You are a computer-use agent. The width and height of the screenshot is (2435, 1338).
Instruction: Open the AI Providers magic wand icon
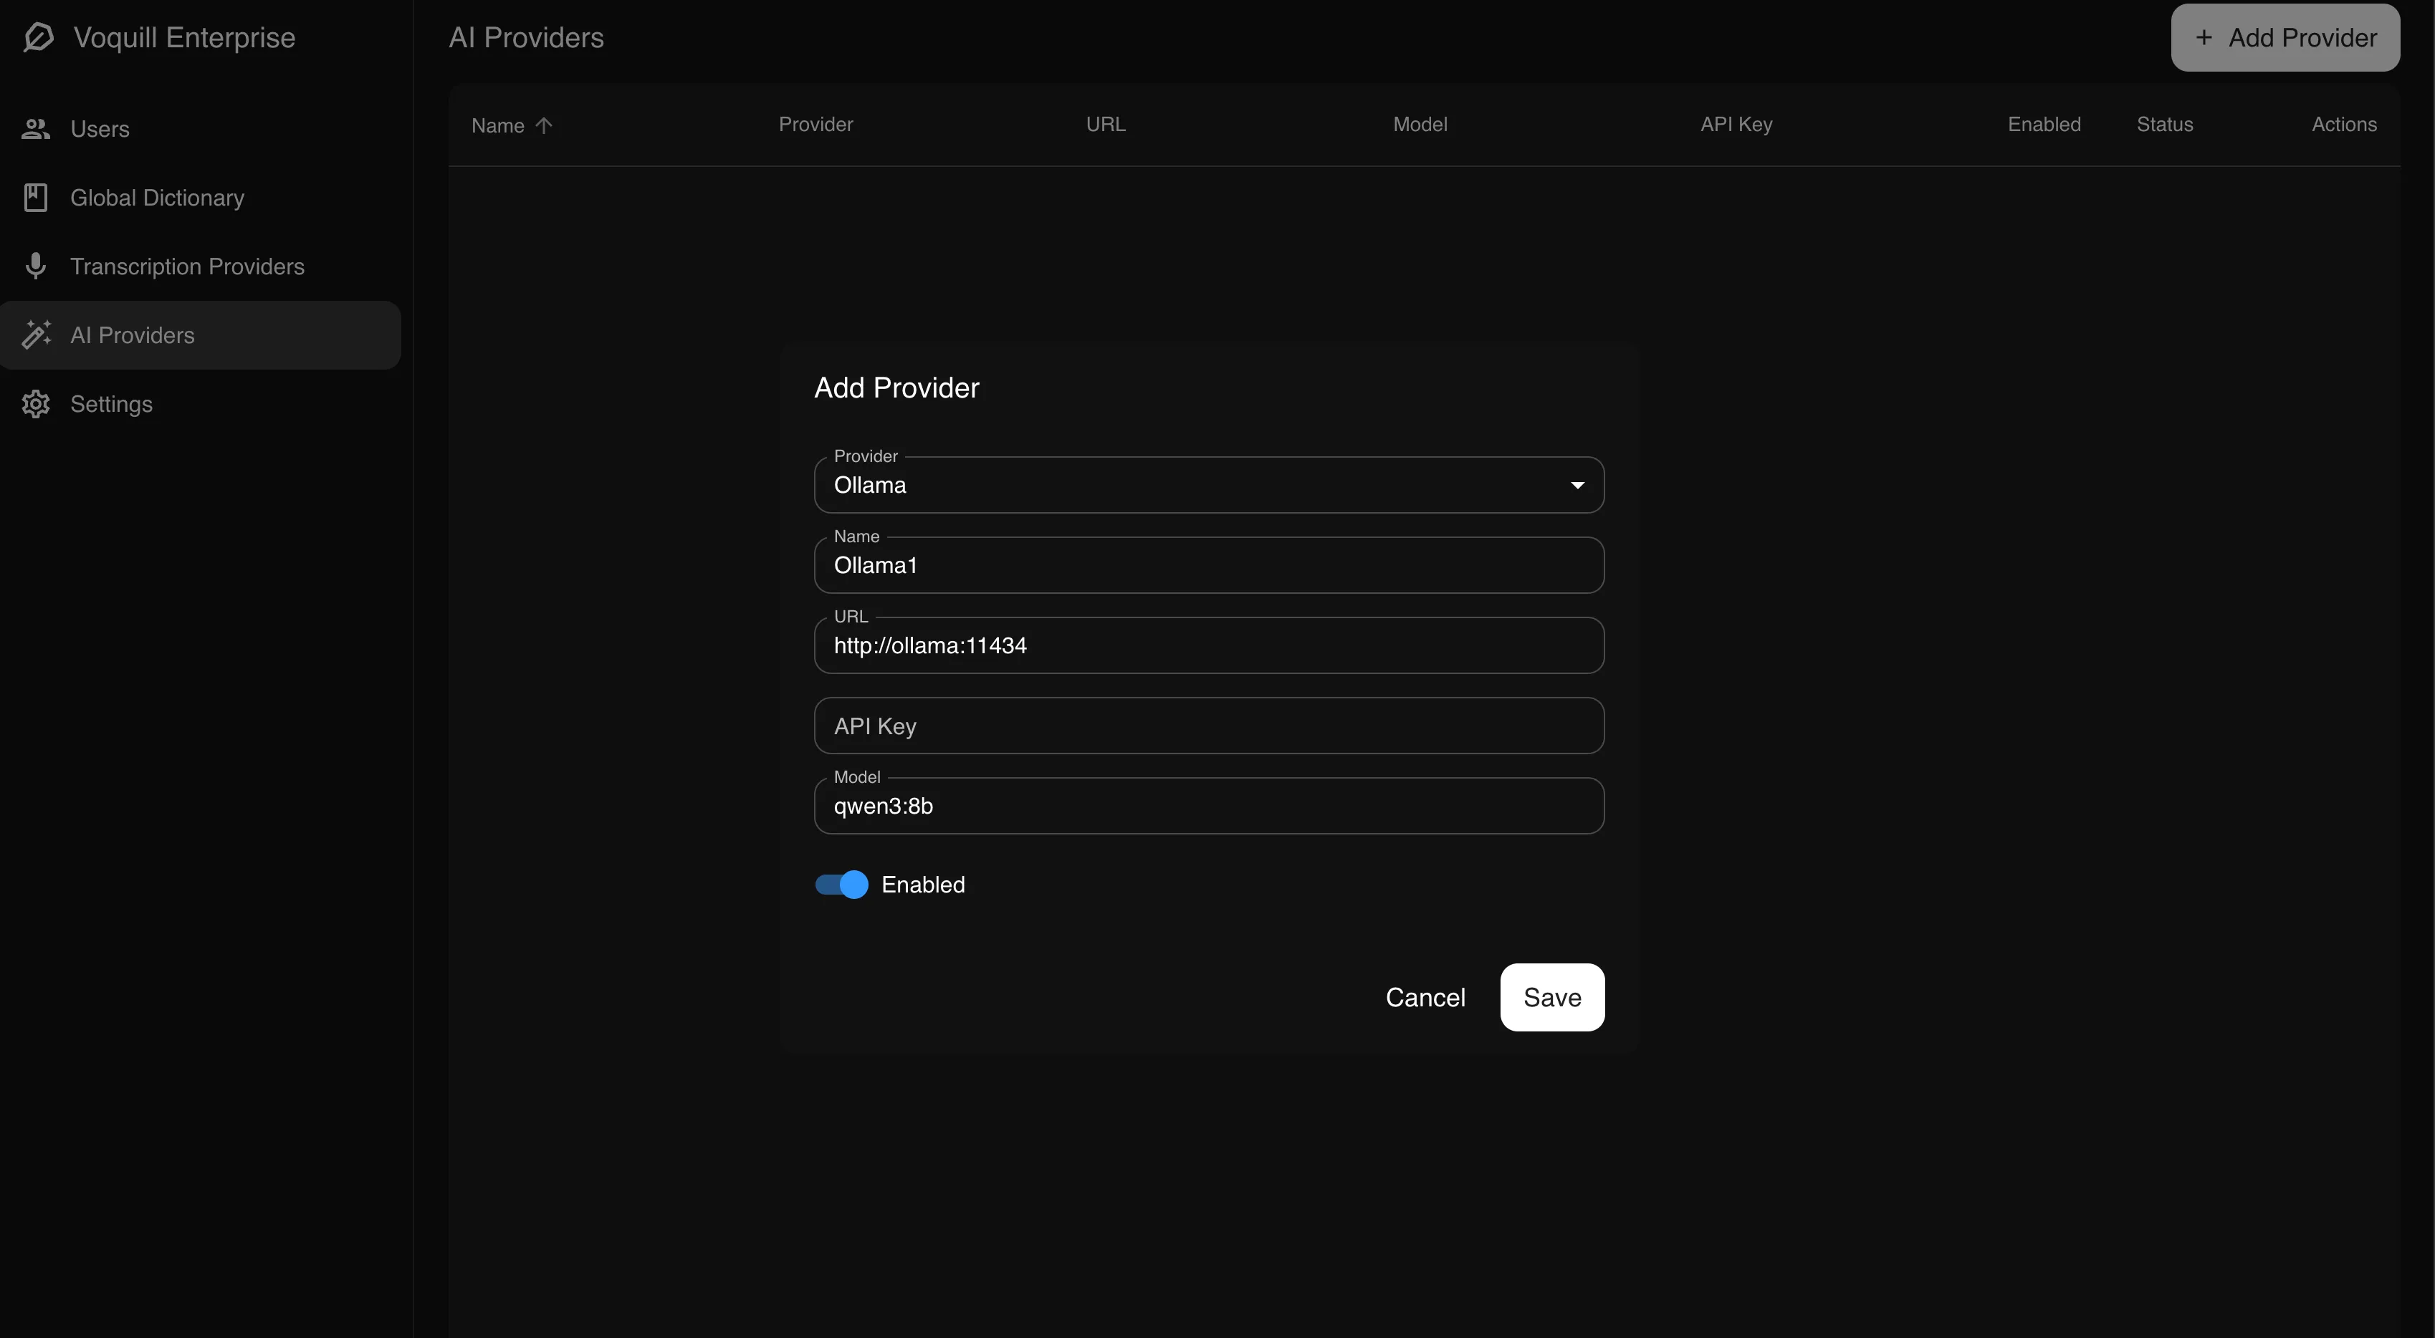point(36,334)
